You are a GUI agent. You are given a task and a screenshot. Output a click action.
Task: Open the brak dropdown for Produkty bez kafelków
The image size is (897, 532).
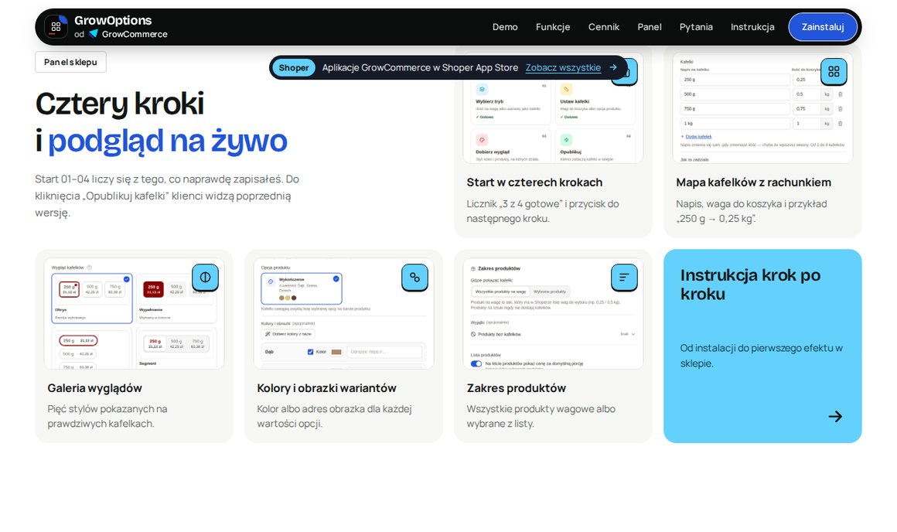(628, 334)
